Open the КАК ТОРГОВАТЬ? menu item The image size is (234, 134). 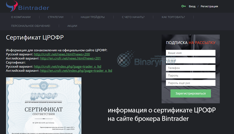pos(173,17)
